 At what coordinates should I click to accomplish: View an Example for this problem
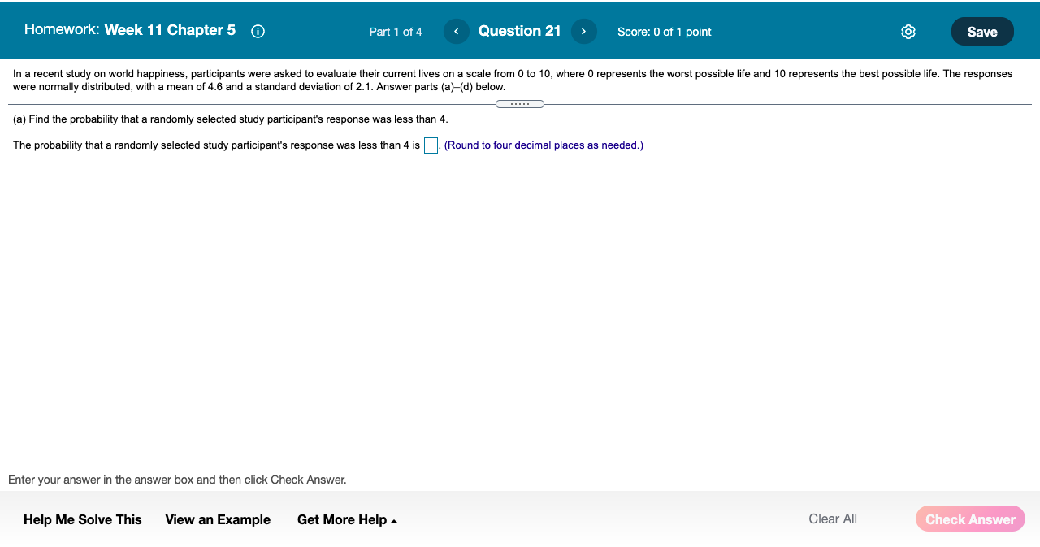pos(218,519)
